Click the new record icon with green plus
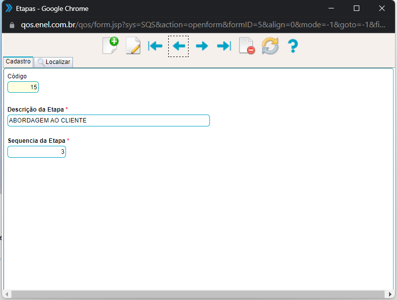 coord(110,46)
